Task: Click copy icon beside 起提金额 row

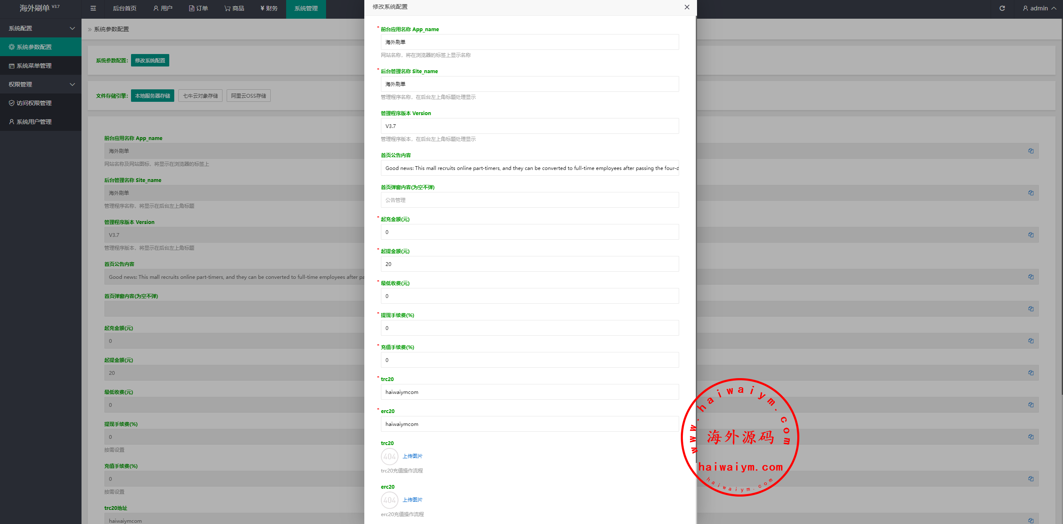Action: coord(1031,373)
